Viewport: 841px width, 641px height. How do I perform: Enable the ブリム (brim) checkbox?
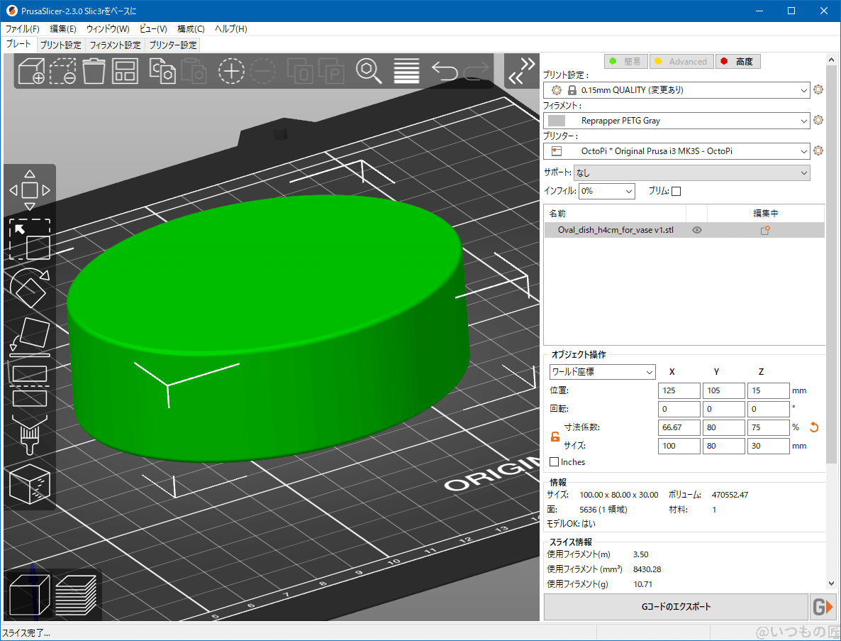click(x=676, y=190)
